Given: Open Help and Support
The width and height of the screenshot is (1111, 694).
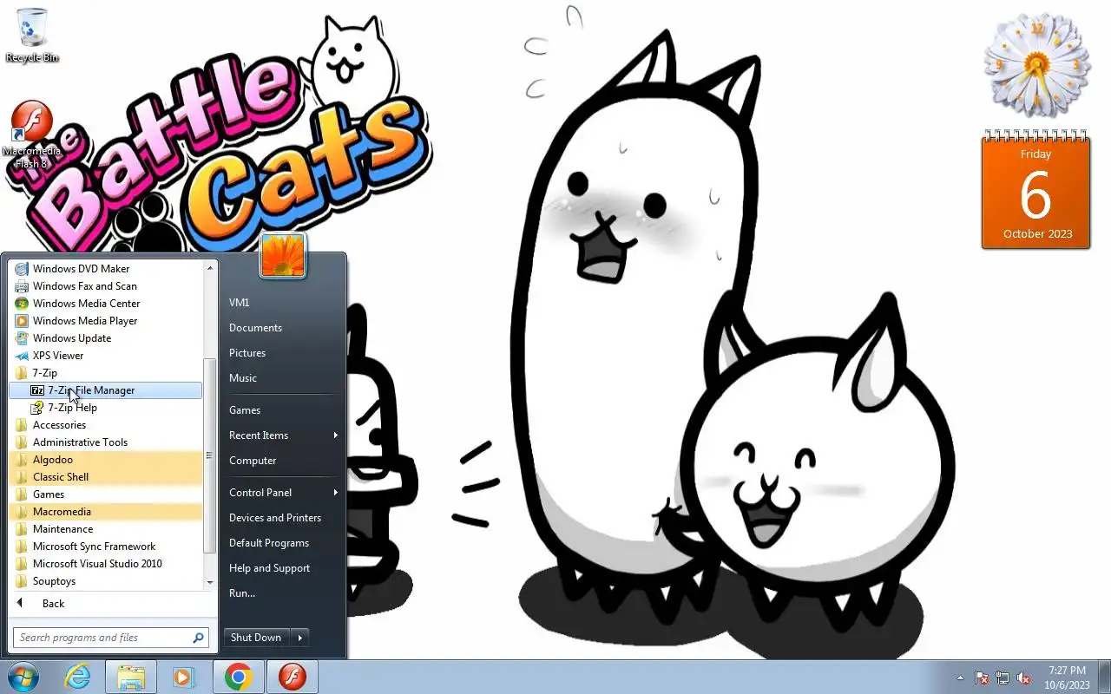Looking at the screenshot, I should tap(283, 568).
